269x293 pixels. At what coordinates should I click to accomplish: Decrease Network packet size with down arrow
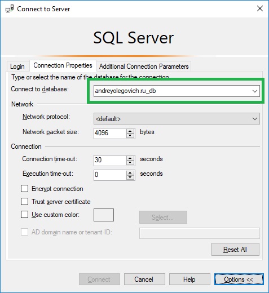[130, 136]
